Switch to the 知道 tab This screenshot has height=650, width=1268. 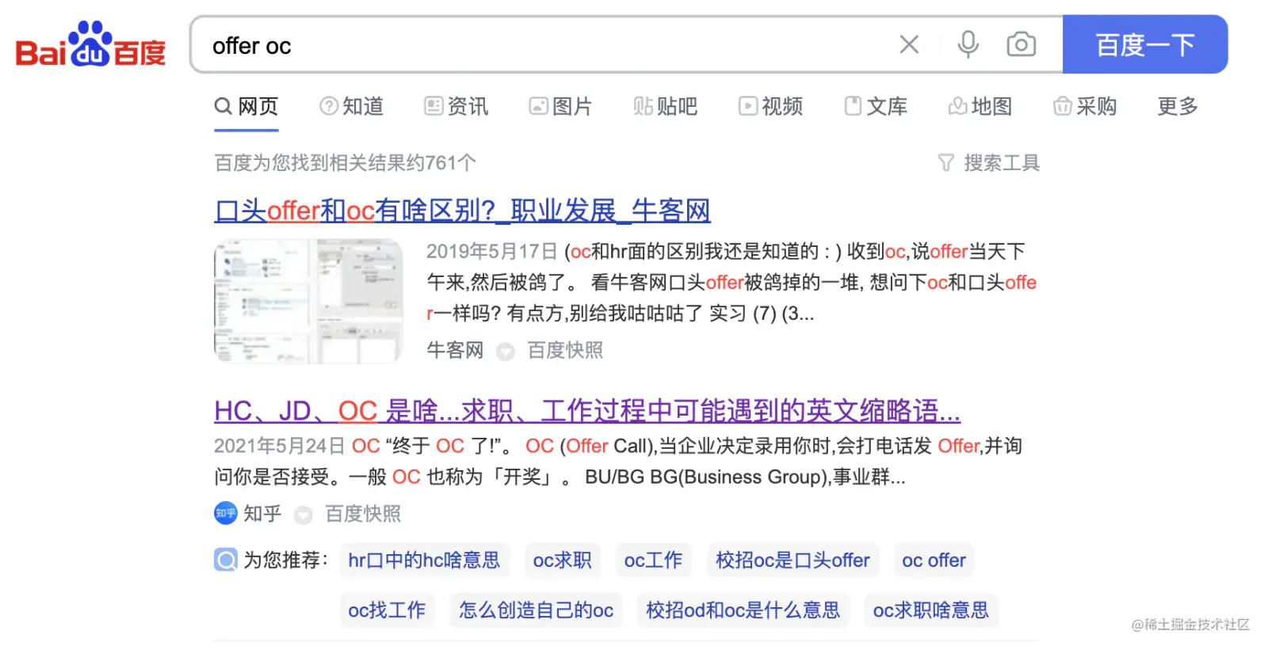[351, 106]
